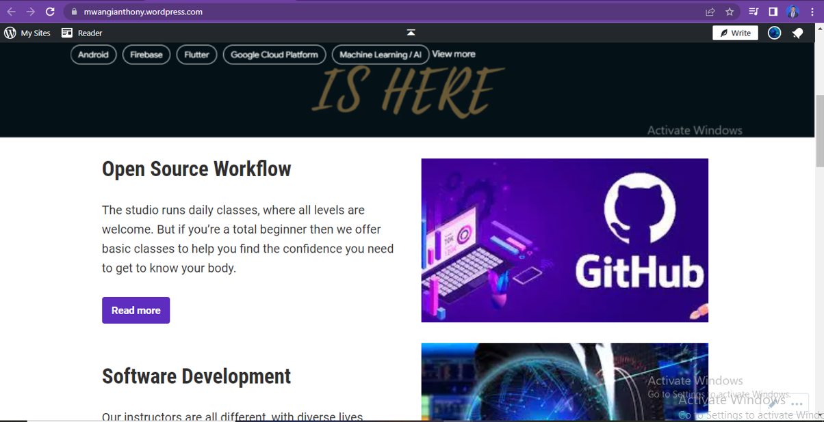The width and height of the screenshot is (824, 422).
Task: Open the Reader menu item
Action: click(x=90, y=33)
